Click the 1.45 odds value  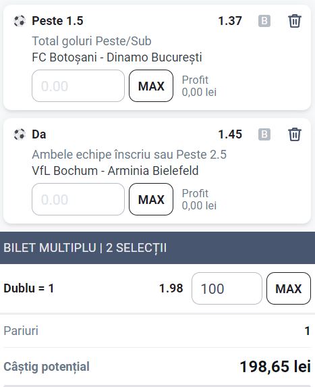point(230,134)
